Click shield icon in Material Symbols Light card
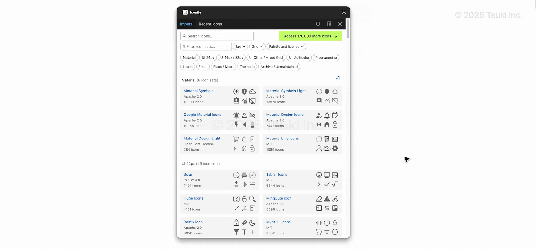This screenshot has width=536, height=249. (327, 92)
